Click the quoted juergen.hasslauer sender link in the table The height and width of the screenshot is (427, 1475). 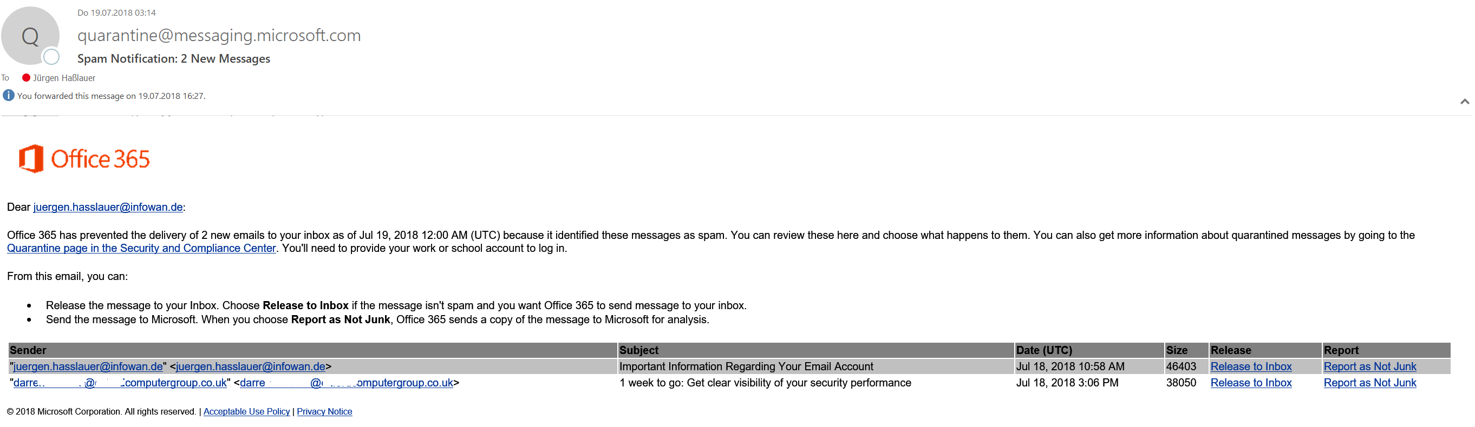point(88,367)
